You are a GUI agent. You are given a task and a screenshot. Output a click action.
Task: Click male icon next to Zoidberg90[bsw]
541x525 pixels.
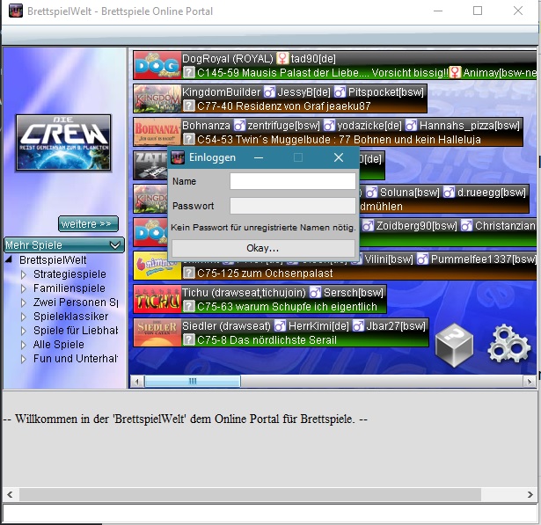pos(368,226)
